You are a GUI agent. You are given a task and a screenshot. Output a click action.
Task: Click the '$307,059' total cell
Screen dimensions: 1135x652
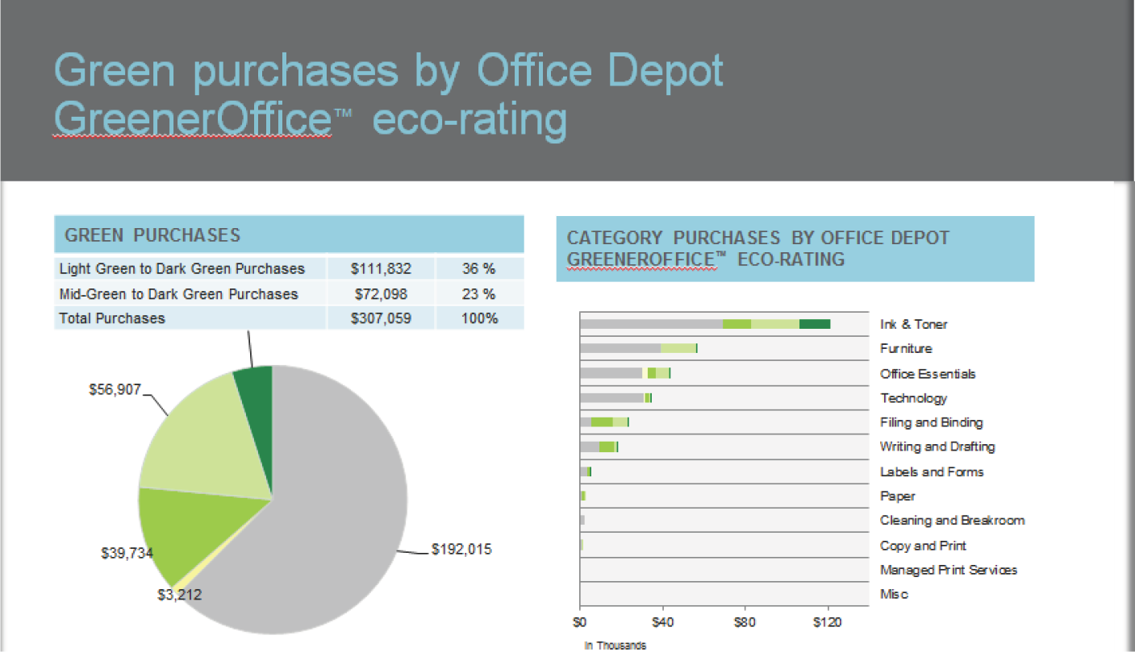[x=381, y=318]
